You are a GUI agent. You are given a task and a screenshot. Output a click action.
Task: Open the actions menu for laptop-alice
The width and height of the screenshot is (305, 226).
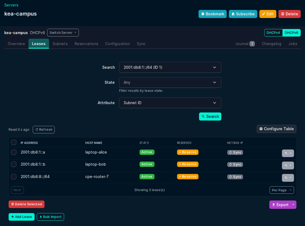tap(288, 153)
